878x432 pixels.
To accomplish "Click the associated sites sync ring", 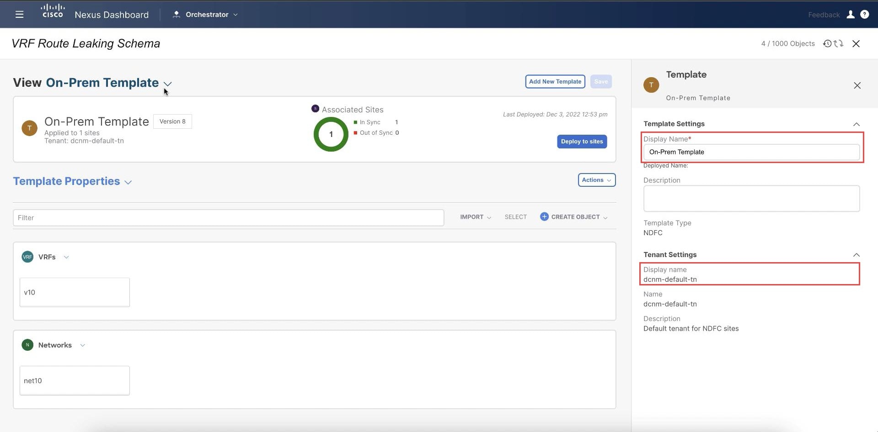I will [331, 134].
